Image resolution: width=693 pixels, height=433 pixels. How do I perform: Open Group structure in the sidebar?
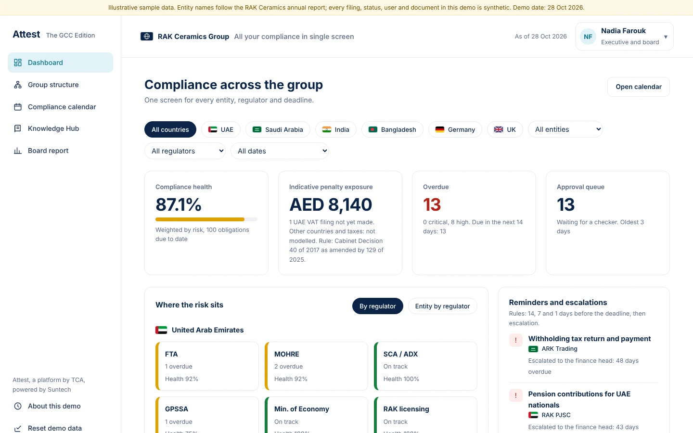(x=60, y=85)
